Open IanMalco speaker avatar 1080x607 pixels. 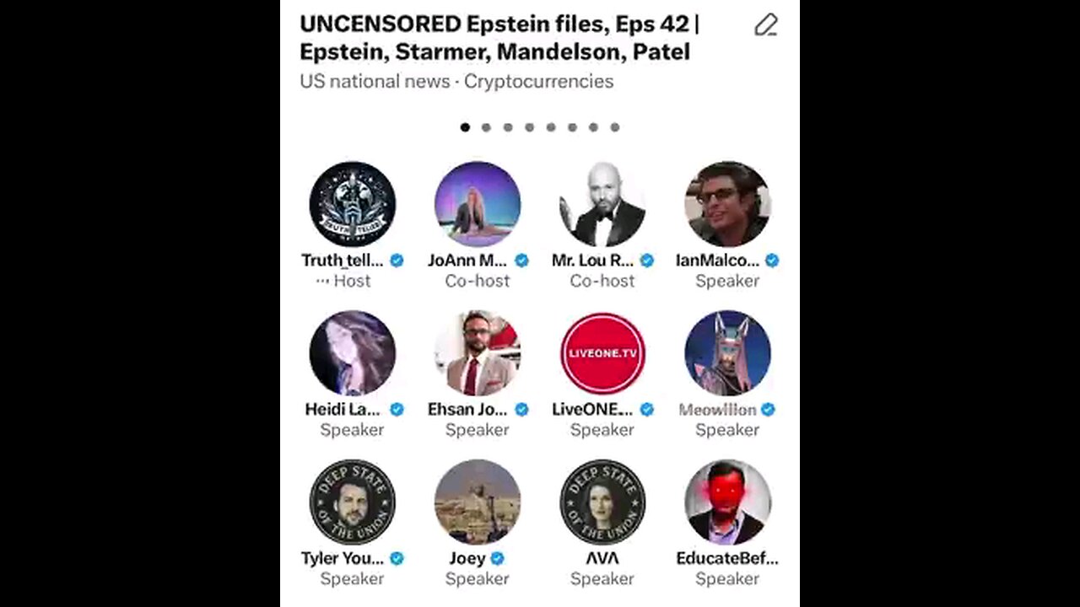[727, 204]
